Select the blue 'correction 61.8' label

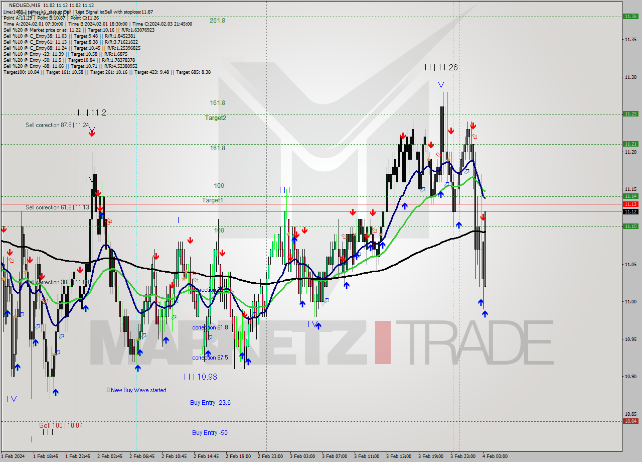pyautogui.click(x=210, y=327)
